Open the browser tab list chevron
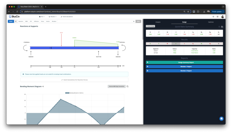The height and width of the screenshot is (133, 232). pos(223,6)
